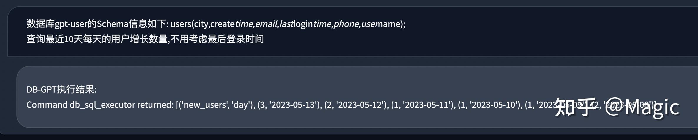
Task: Click the DB-GPT response message bubble
Action: click(x=357, y=97)
